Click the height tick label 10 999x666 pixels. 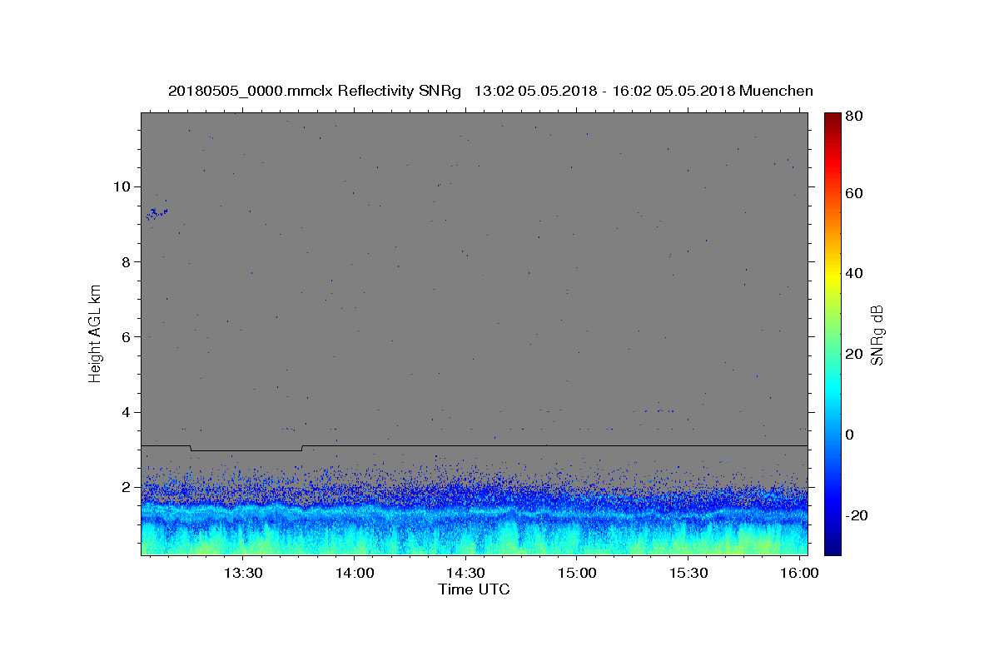click(x=122, y=186)
